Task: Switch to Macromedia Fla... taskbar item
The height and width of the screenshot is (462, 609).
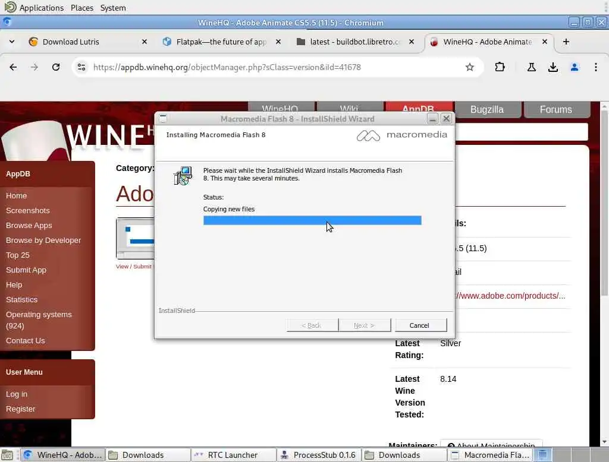Action: (x=490, y=455)
